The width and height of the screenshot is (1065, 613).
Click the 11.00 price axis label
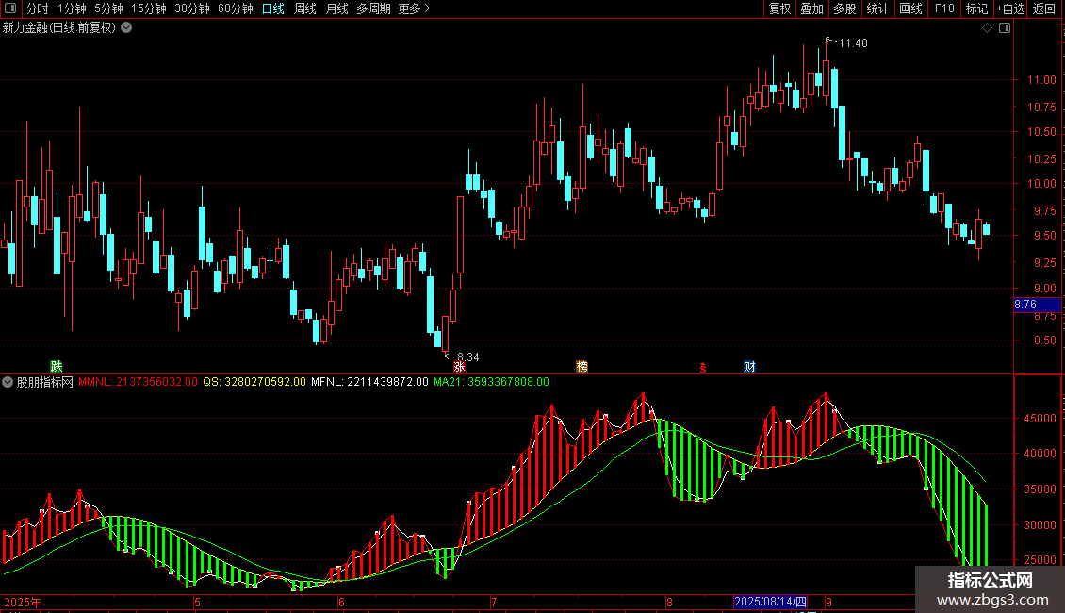coord(1041,79)
